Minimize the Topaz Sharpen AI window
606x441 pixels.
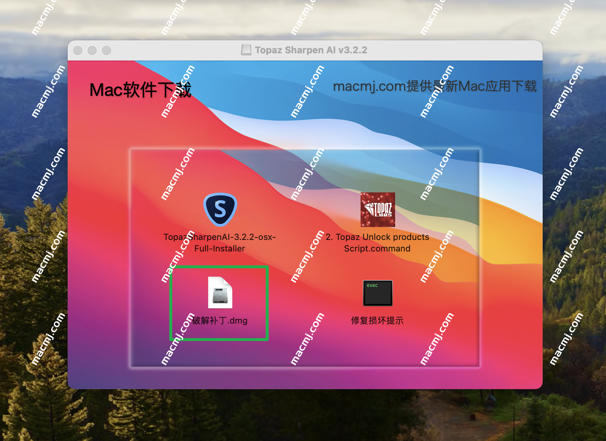click(92, 50)
